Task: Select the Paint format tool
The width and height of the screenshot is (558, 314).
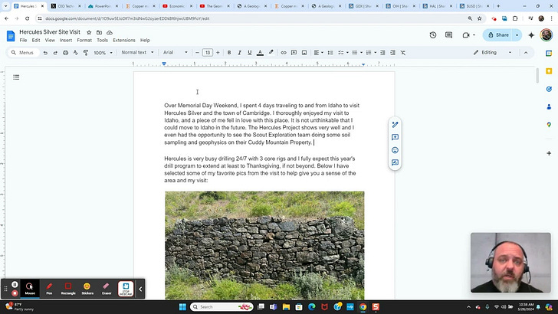Action: 86,53
